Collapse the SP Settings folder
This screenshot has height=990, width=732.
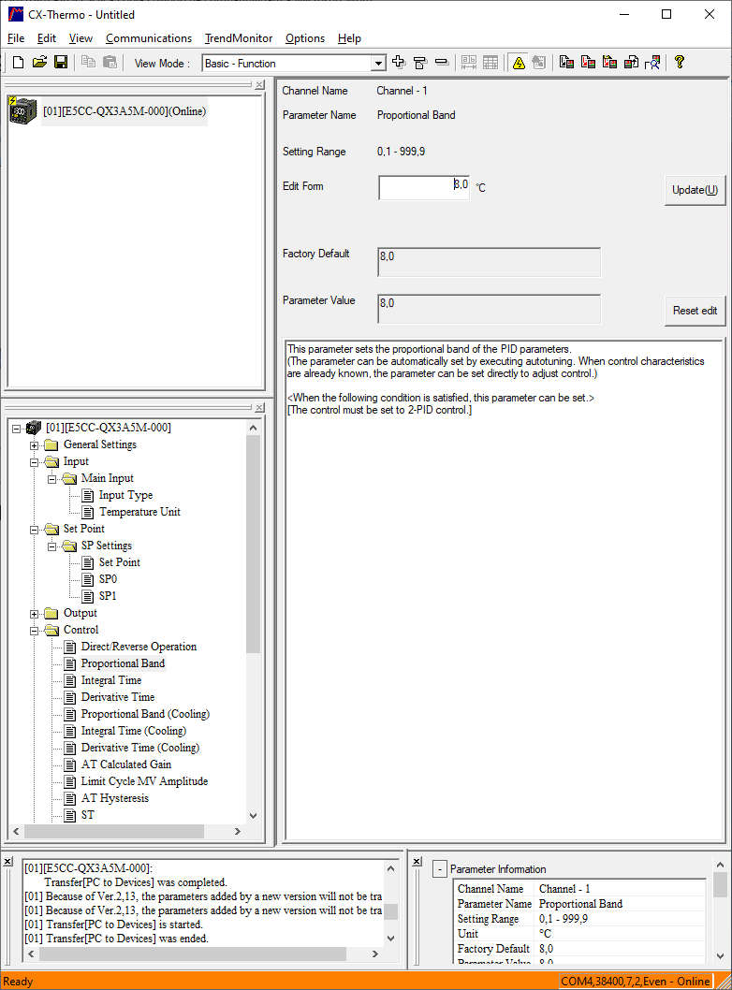coord(51,546)
